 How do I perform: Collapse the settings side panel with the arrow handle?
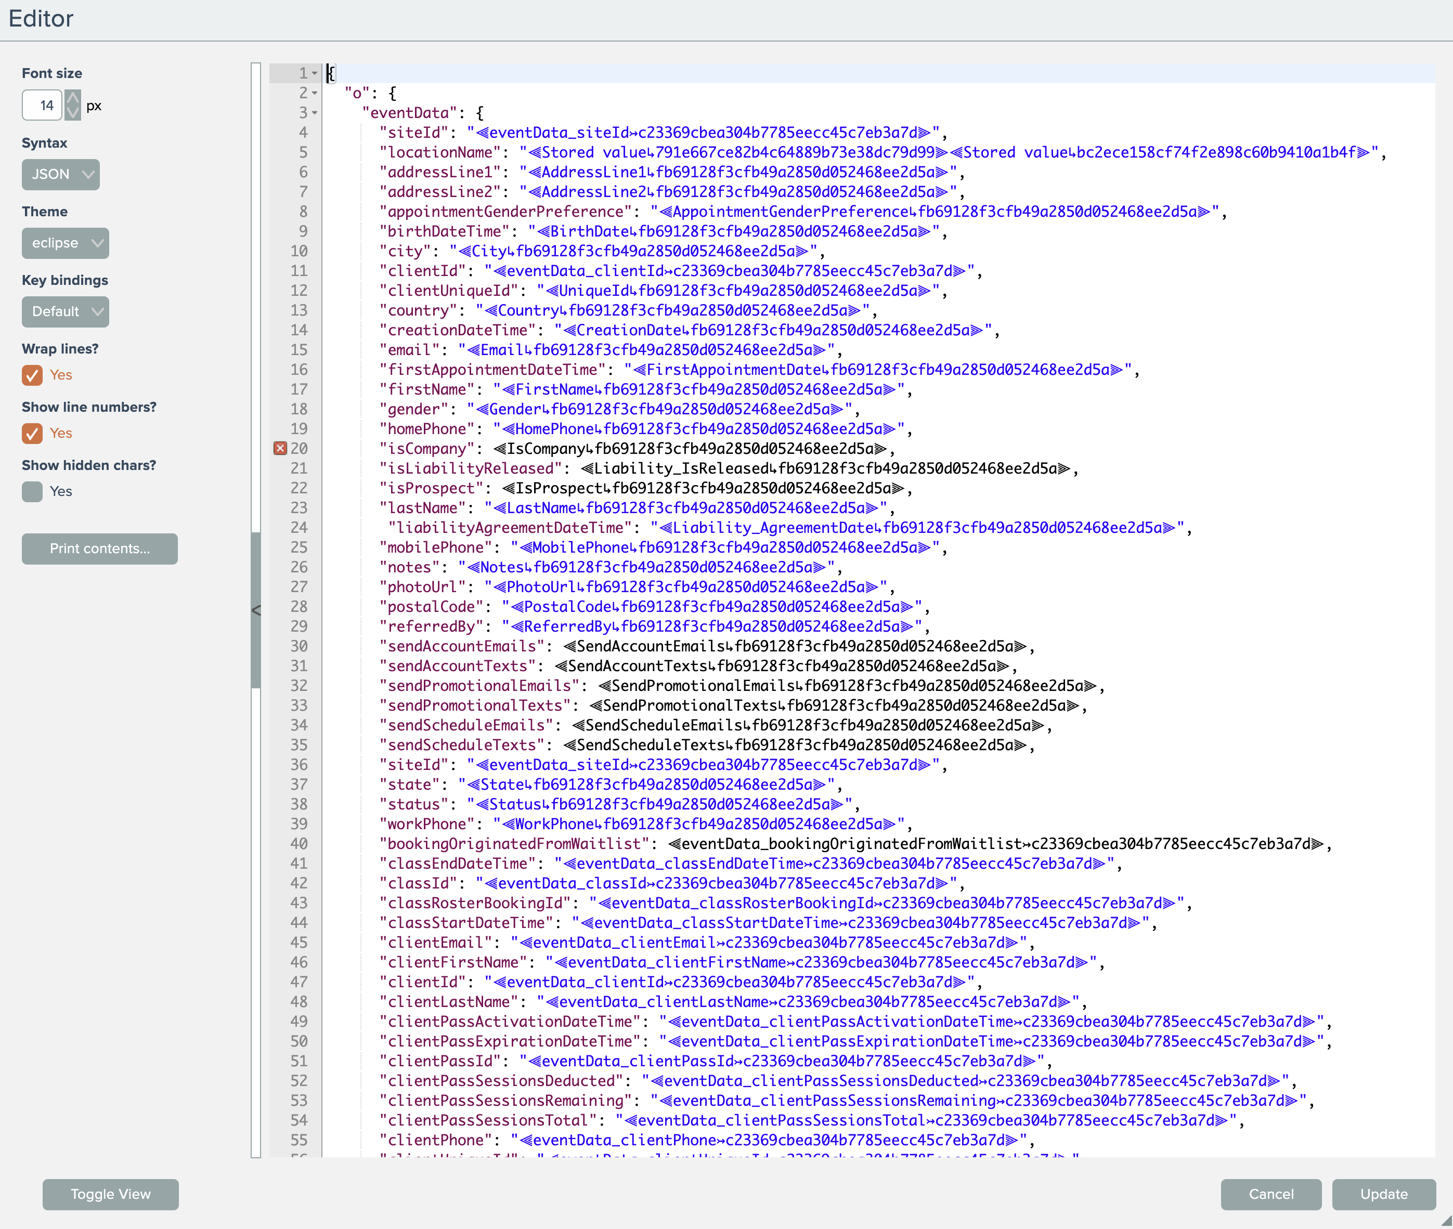(256, 610)
